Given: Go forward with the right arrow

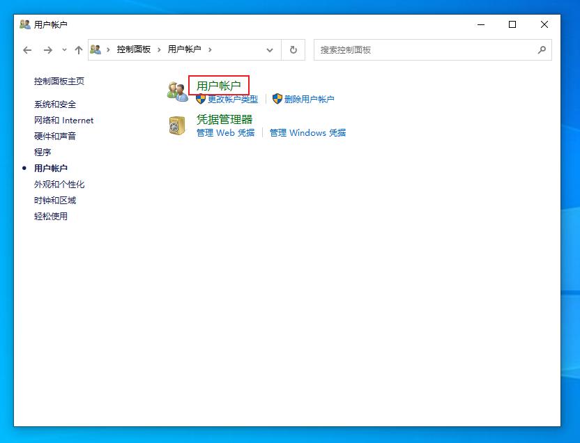Looking at the screenshot, I should 47,50.
